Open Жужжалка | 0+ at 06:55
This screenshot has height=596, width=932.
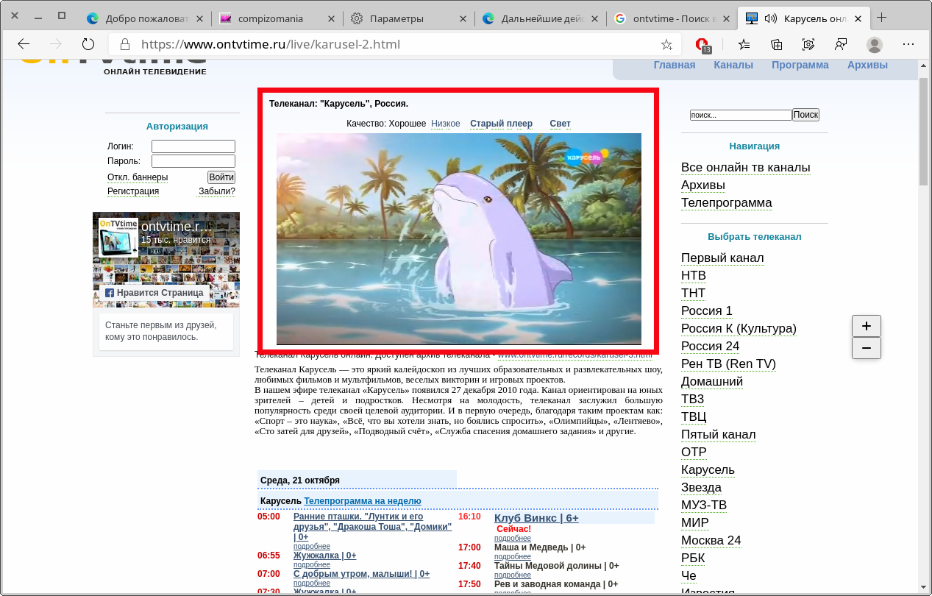point(324,556)
